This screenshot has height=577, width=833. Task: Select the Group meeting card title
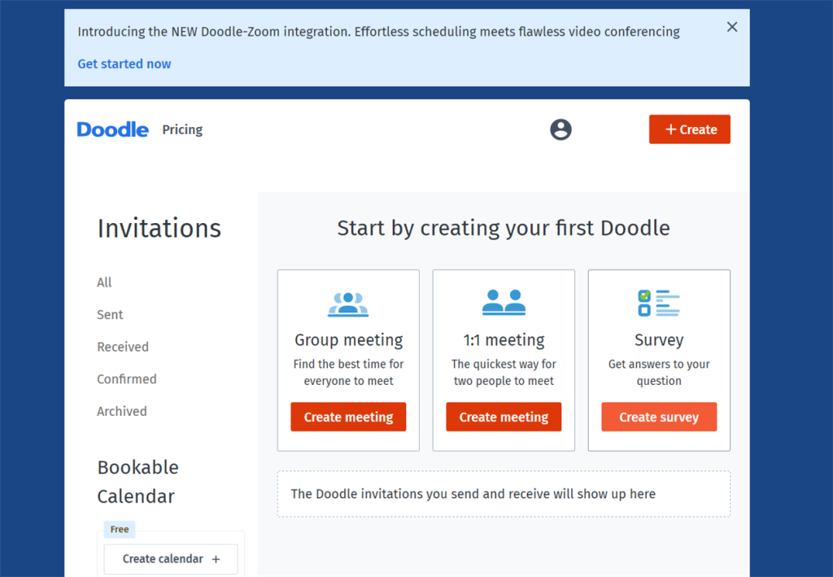click(x=348, y=340)
